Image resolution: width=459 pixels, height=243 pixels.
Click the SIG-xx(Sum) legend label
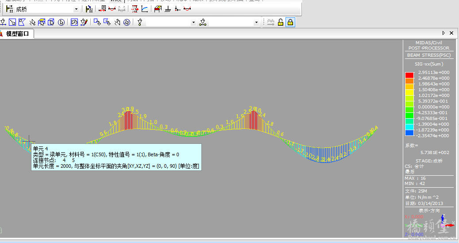429,64
